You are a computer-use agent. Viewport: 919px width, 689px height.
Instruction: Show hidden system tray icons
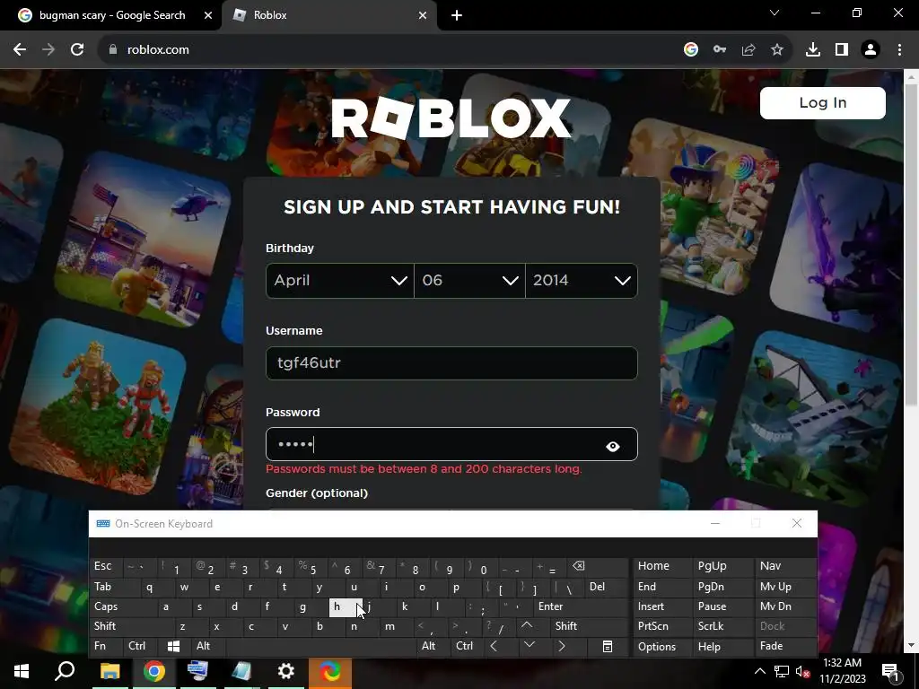[759, 671]
